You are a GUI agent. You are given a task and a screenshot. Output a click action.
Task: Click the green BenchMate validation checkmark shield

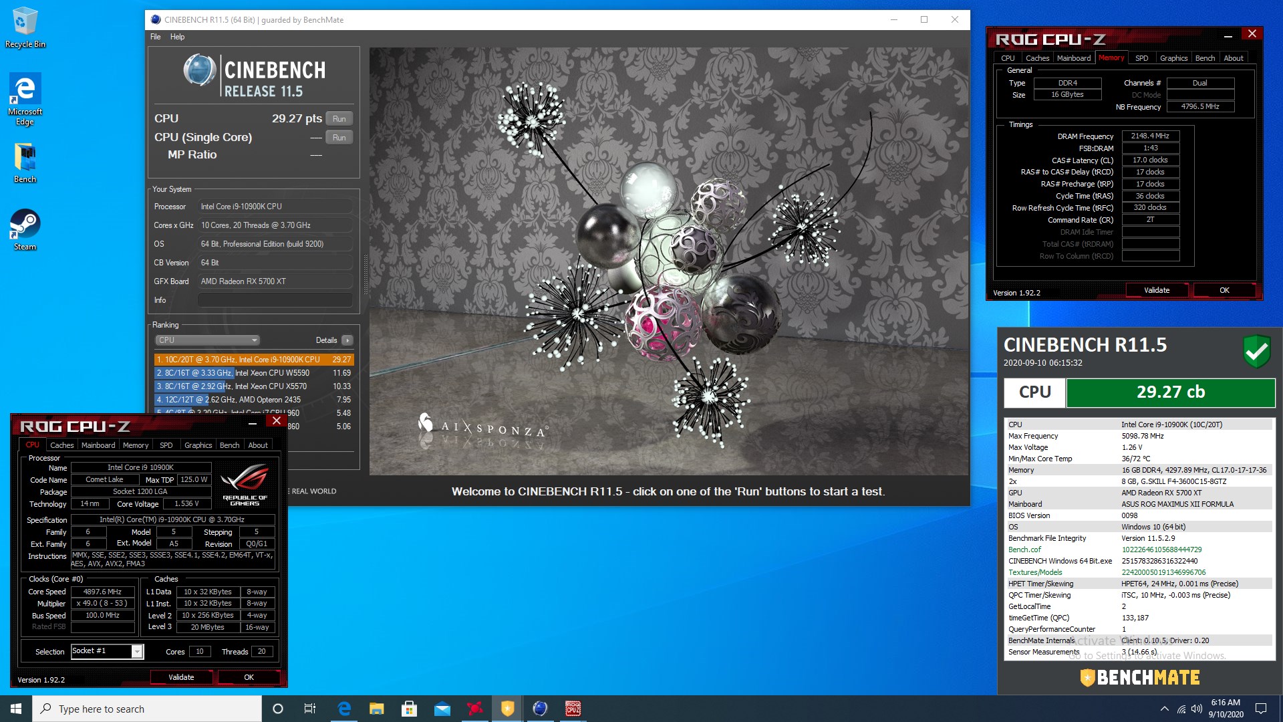1257,351
